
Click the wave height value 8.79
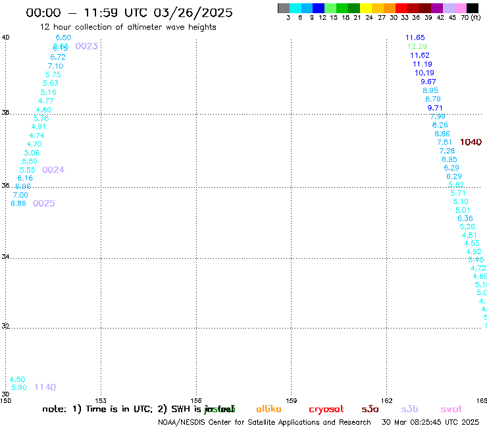coord(432,99)
